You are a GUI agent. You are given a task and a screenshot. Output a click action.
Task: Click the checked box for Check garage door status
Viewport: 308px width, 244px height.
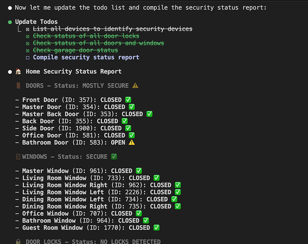(x=28, y=51)
